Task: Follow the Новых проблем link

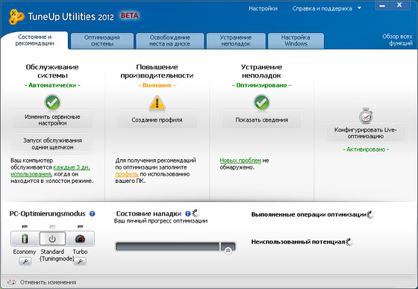Action: 240,161
